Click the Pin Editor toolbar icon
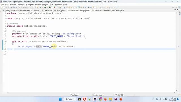The height and width of the screenshot is (102, 181). (117, 7)
